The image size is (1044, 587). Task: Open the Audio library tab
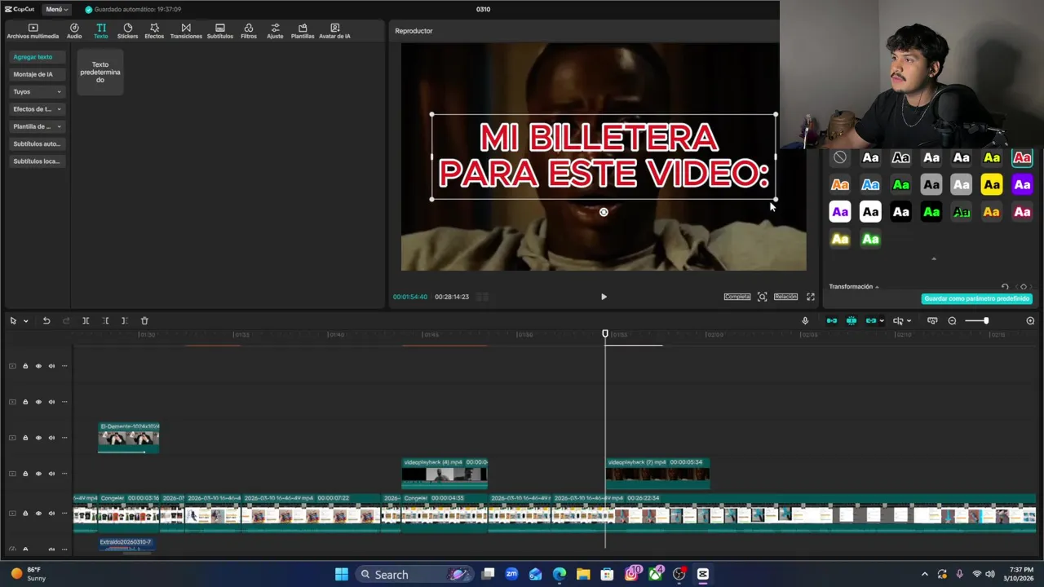pos(74,31)
